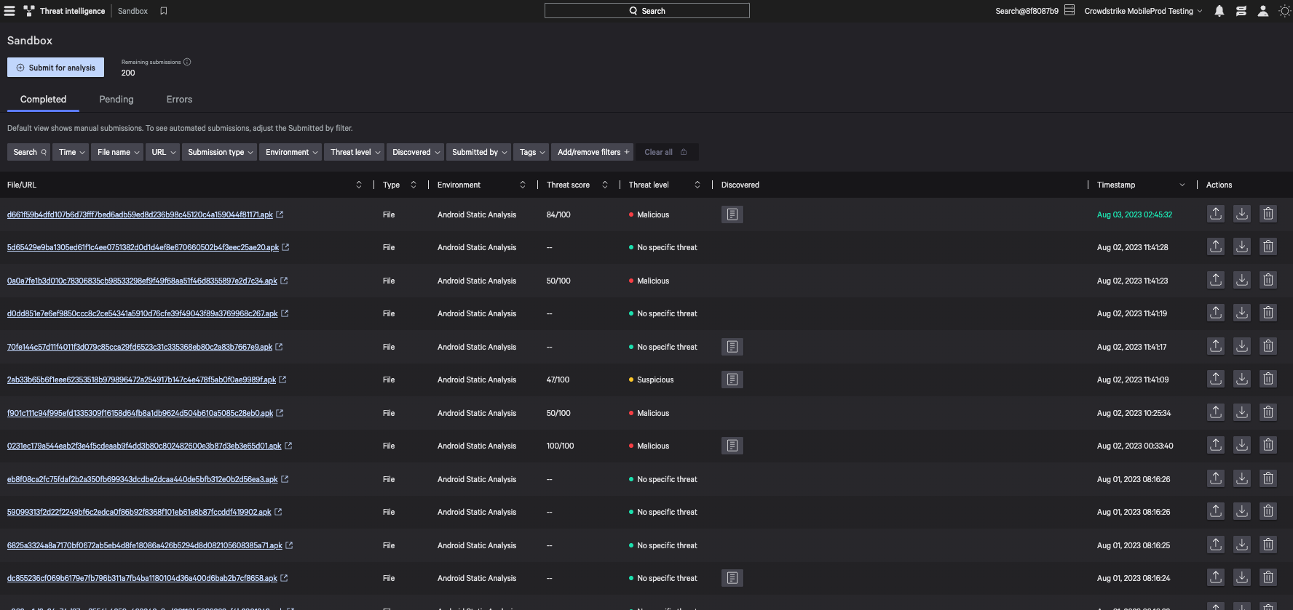The image size is (1293, 610).
Task: Download the d661f59b apk sample
Action: [1242, 214]
